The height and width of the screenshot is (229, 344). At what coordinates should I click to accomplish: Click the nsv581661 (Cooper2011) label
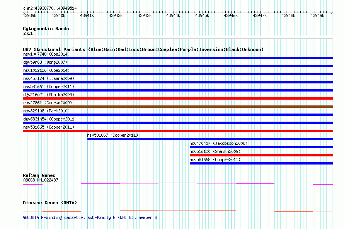click(49, 87)
